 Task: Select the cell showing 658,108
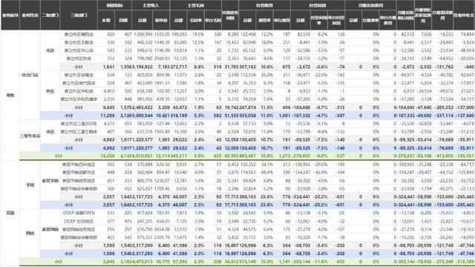tap(145, 90)
